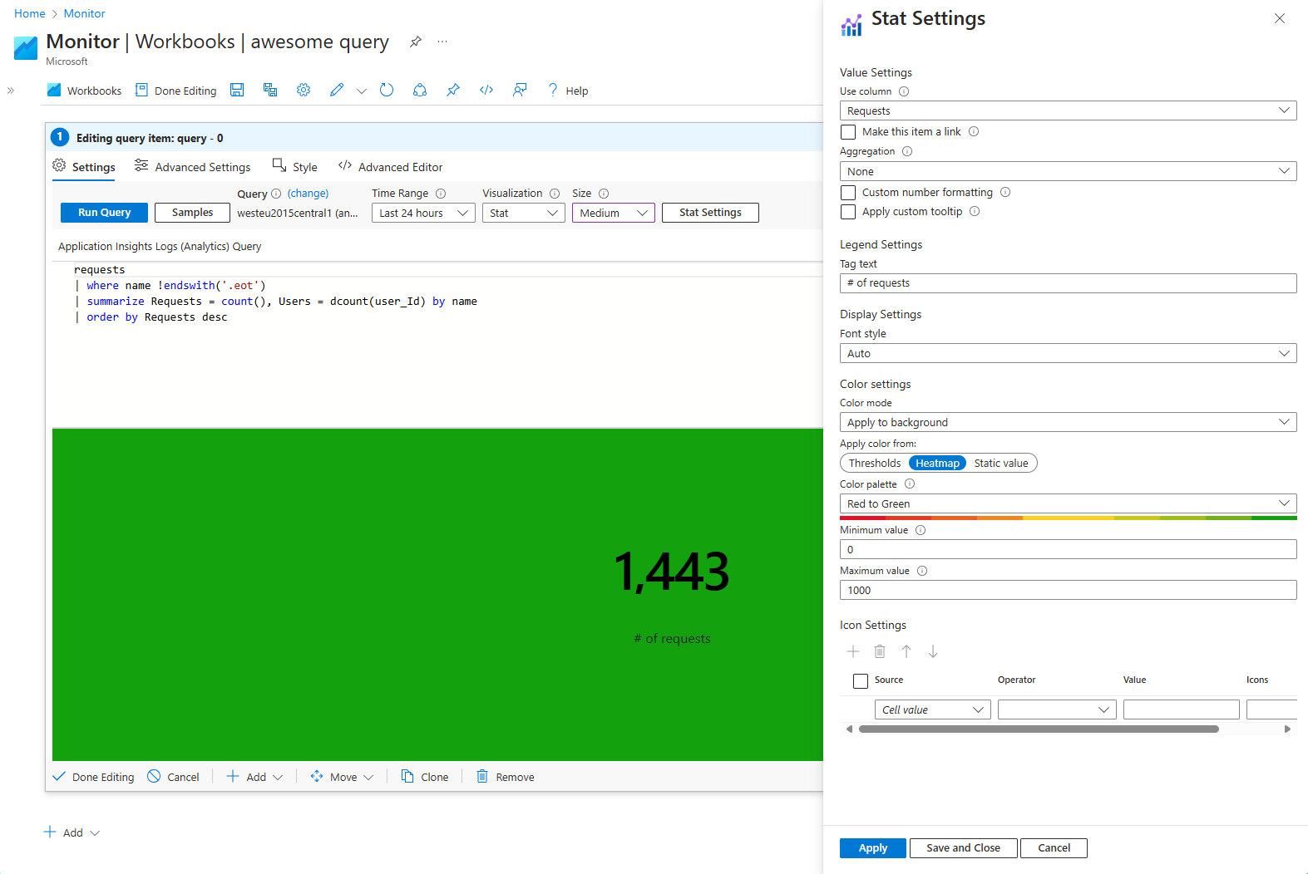The width and height of the screenshot is (1308, 874).
Task: Click the add plus icon in Icon Settings
Action: (x=853, y=651)
